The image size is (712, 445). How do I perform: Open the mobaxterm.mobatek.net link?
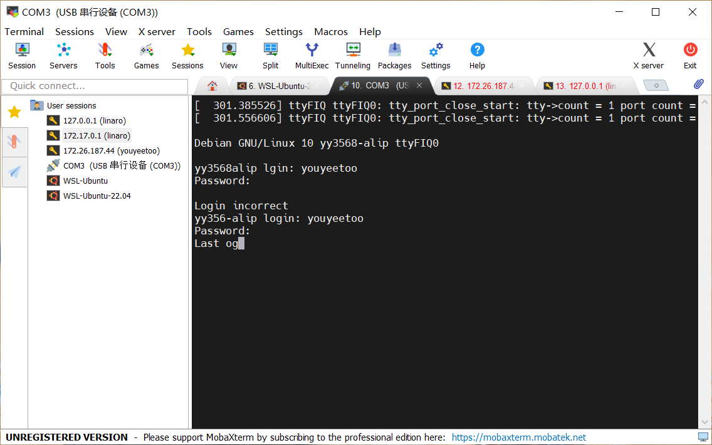(518, 437)
